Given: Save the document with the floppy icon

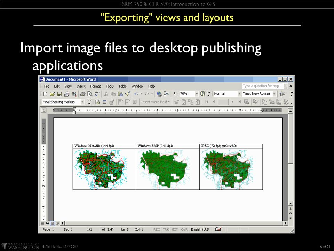Looking at the screenshot, I should (x=59, y=94).
